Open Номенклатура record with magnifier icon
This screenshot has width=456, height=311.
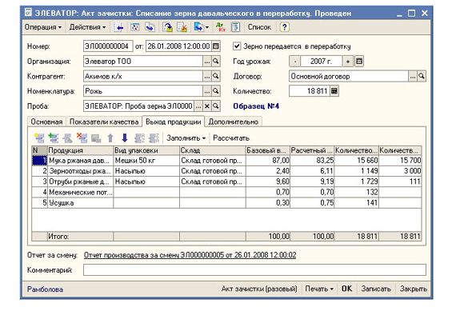216,91
